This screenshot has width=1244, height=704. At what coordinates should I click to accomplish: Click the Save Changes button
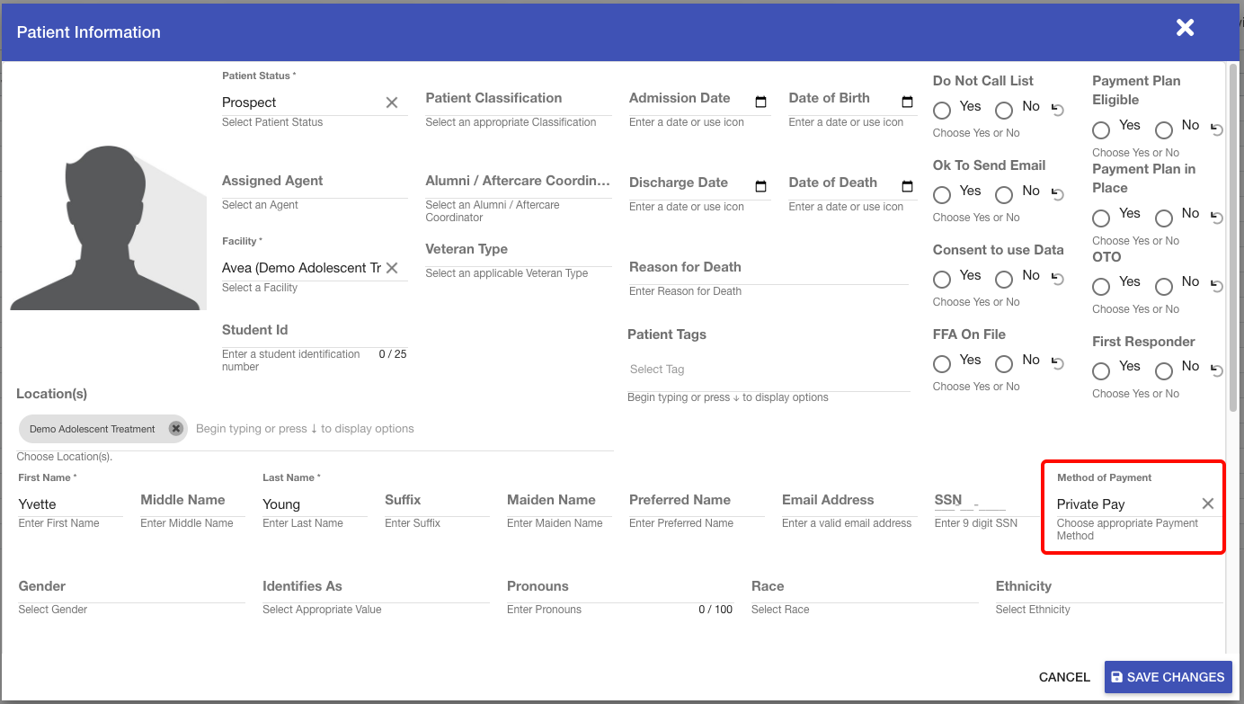[x=1168, y=677]
